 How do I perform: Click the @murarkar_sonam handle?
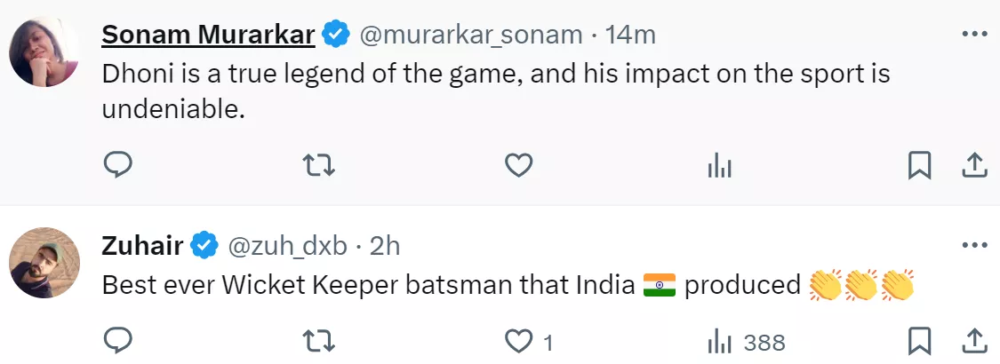point(470,35)
